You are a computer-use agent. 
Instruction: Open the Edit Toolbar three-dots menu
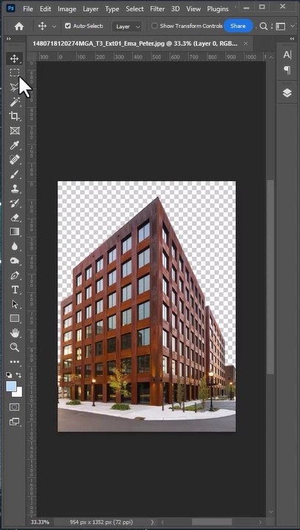click(14, 361)
